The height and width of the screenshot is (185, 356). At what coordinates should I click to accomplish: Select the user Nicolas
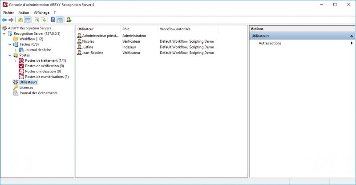[x=88, y=41]
